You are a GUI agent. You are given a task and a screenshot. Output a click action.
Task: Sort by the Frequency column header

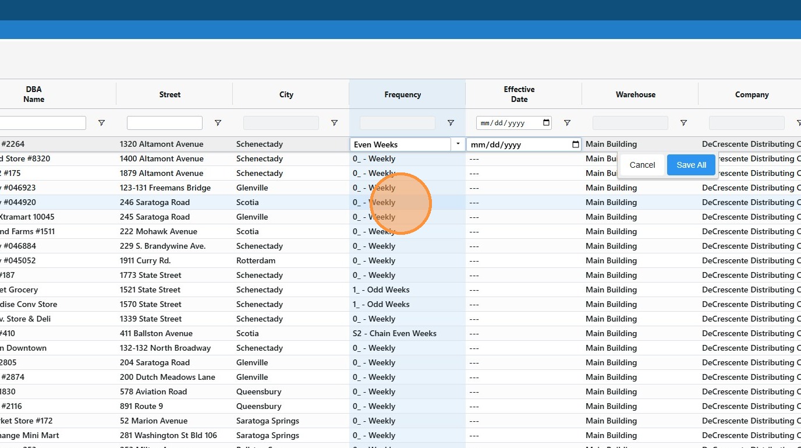coord(402,94)
